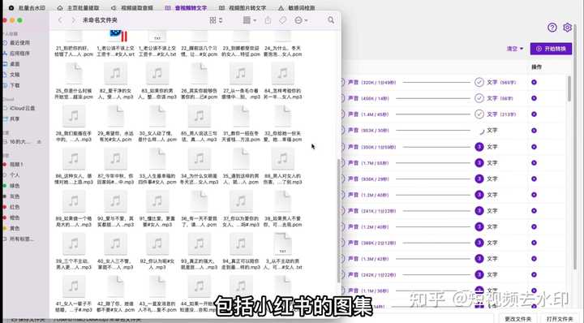This screenshot has width=584, height=323.
Task: Click action icon for the 936K row
Action: point(534,179)
